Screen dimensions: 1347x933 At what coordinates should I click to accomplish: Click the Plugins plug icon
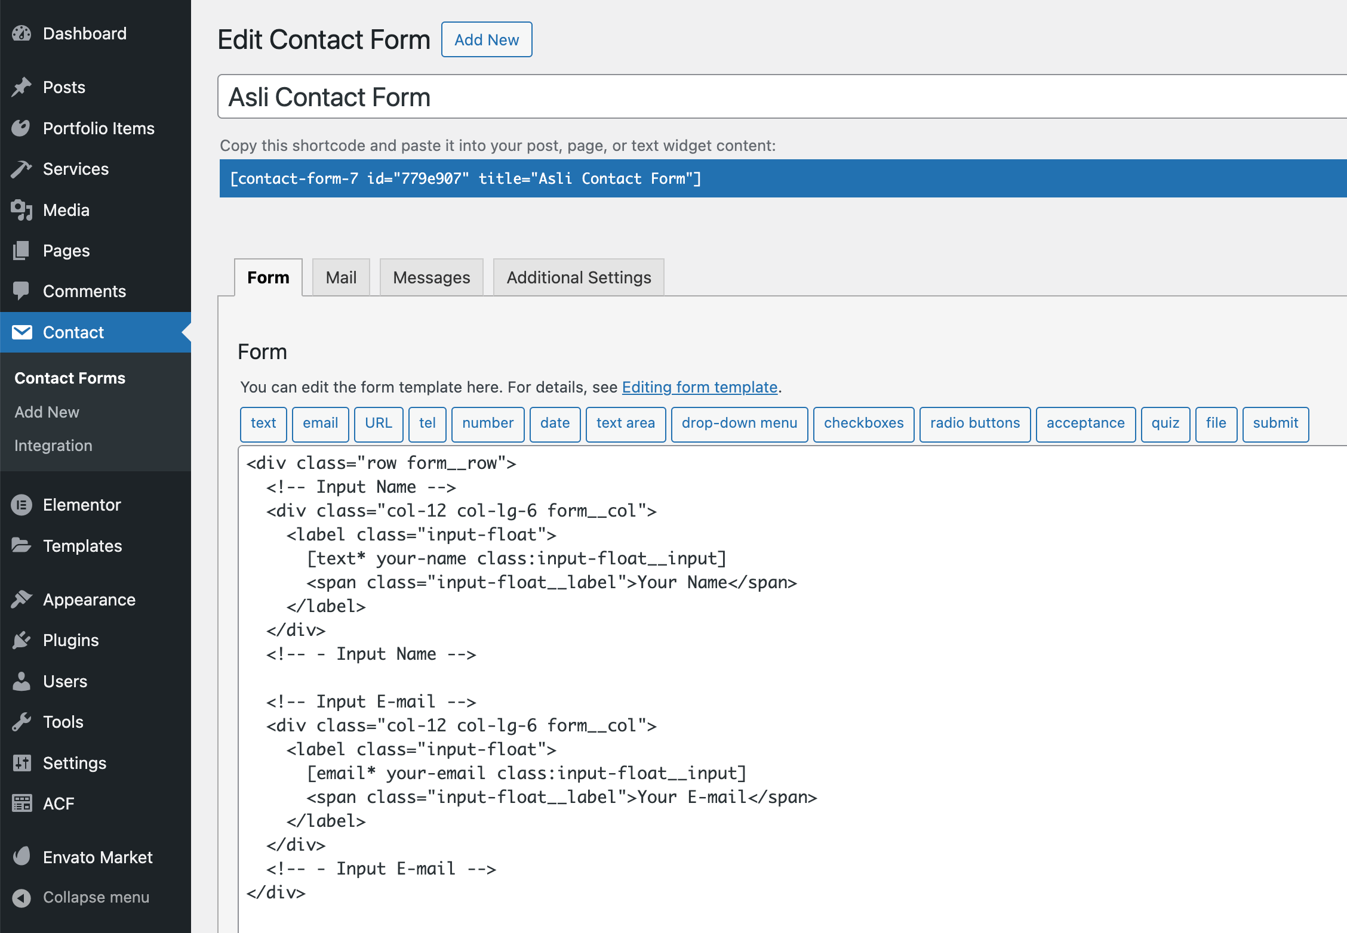(x=21, y=640)
